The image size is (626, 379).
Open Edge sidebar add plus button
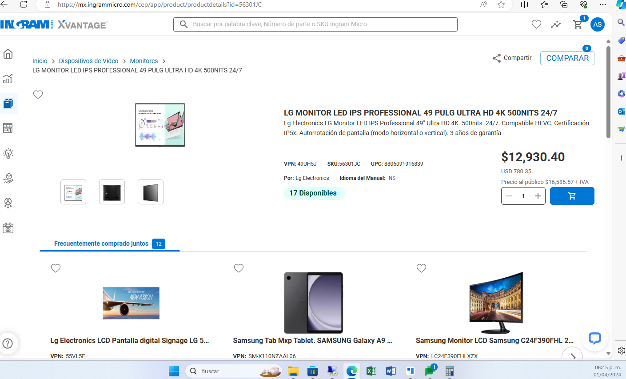pos(621,158)
